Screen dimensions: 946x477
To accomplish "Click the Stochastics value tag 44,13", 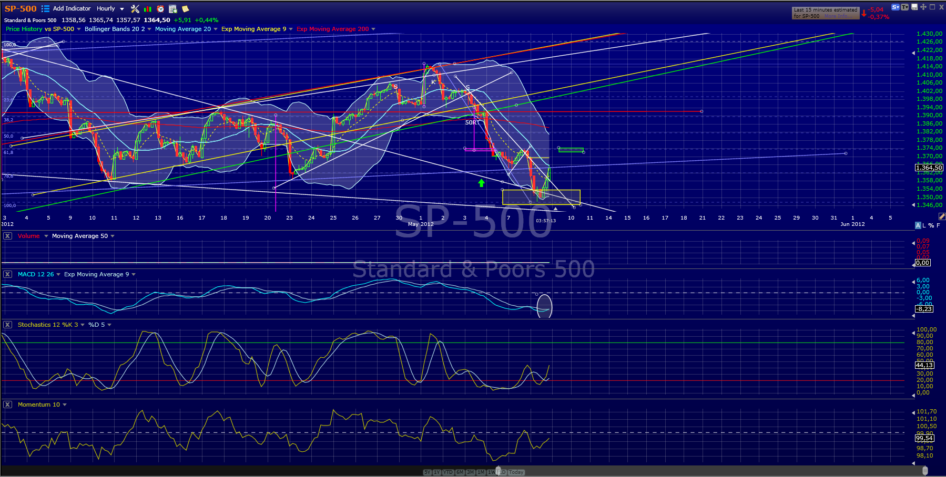I will 924,365.
